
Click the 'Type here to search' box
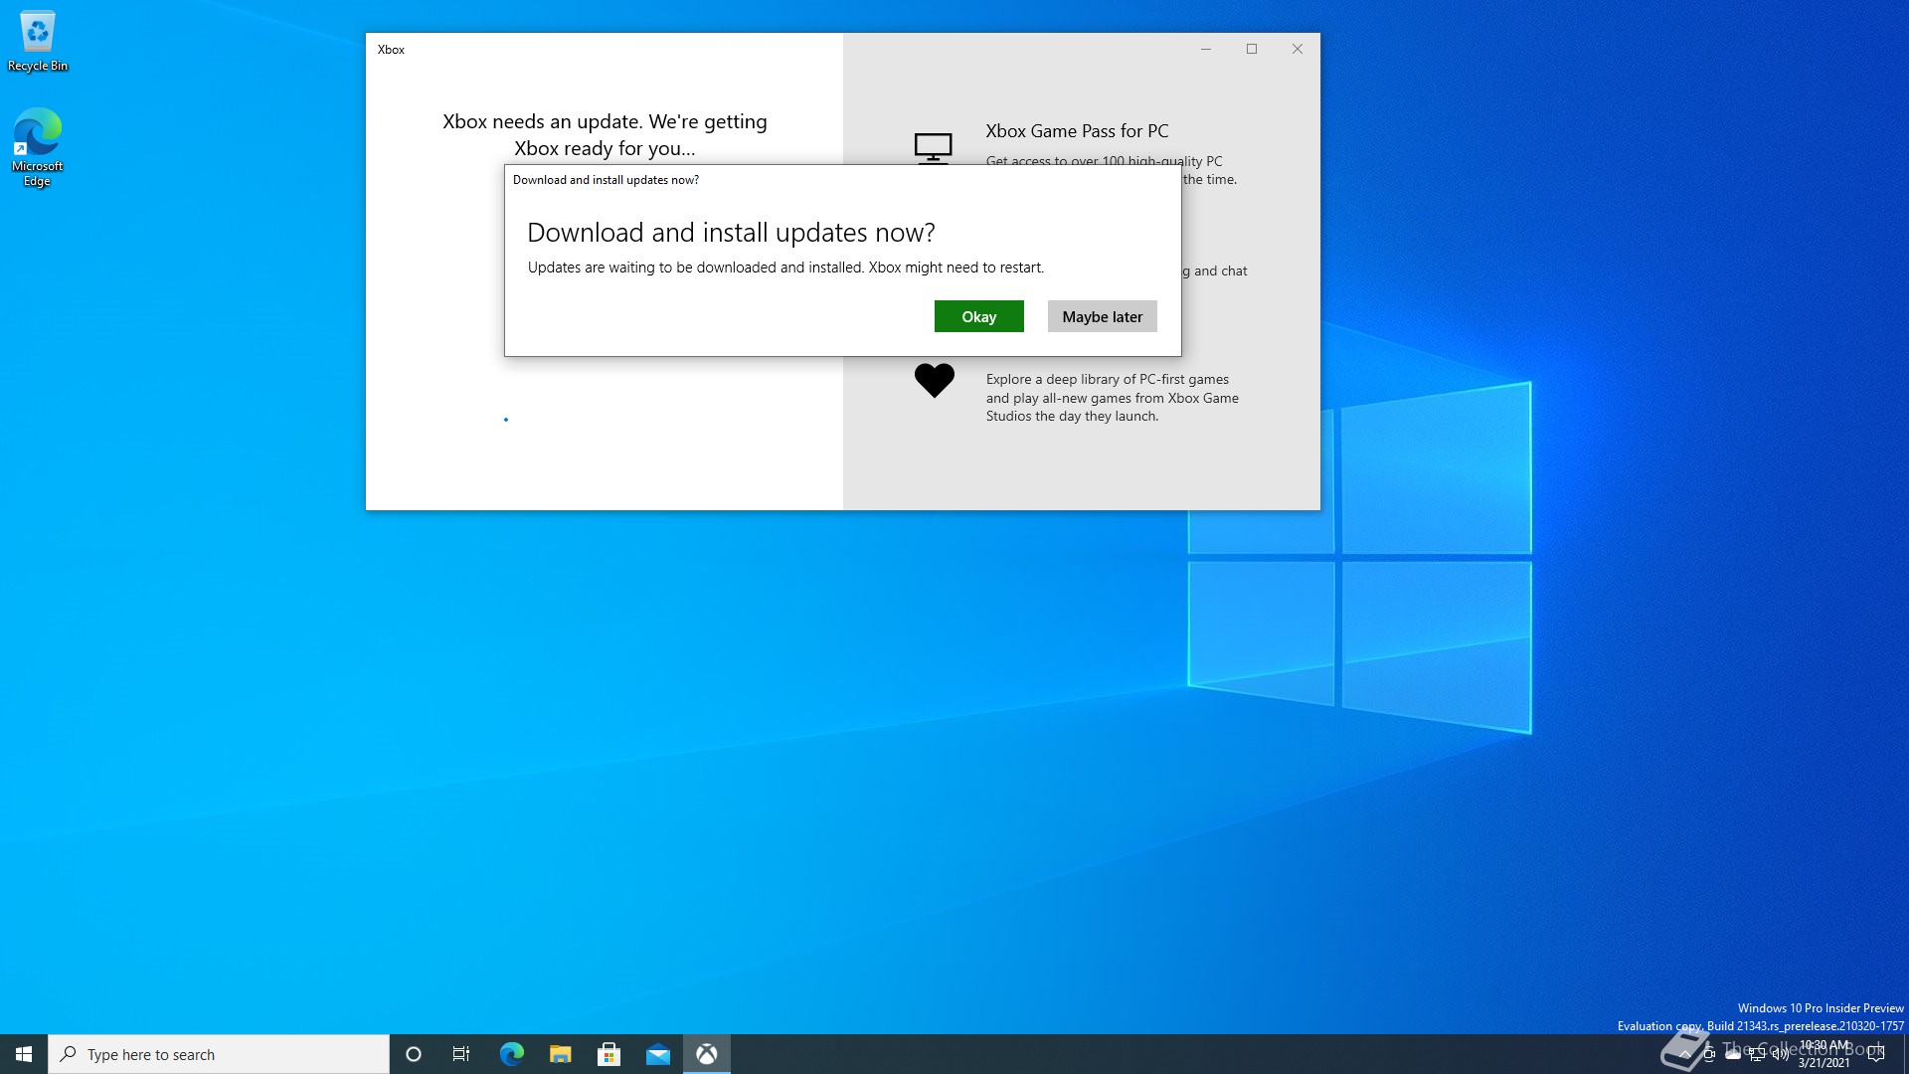click(x=219, y=1054)
